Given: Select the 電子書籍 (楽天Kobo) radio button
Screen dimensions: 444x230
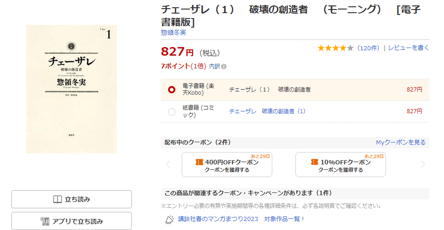Looking at the screenshot, I should point(171,90).
